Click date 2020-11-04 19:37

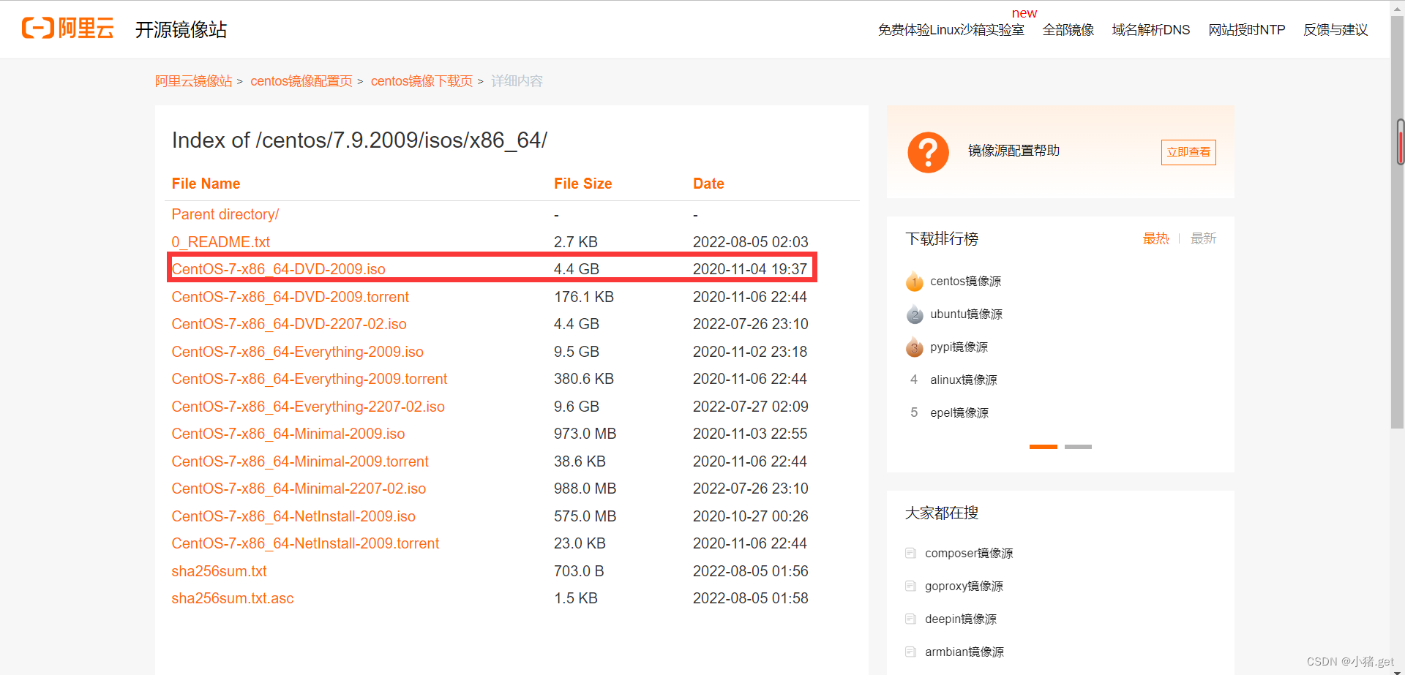(750, 269)
